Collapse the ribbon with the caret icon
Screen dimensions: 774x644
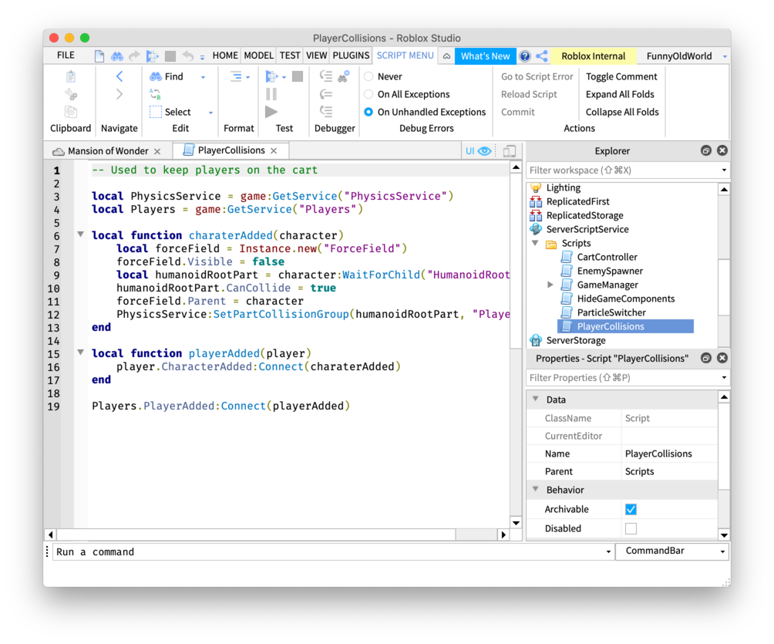(x=446, y=56)
